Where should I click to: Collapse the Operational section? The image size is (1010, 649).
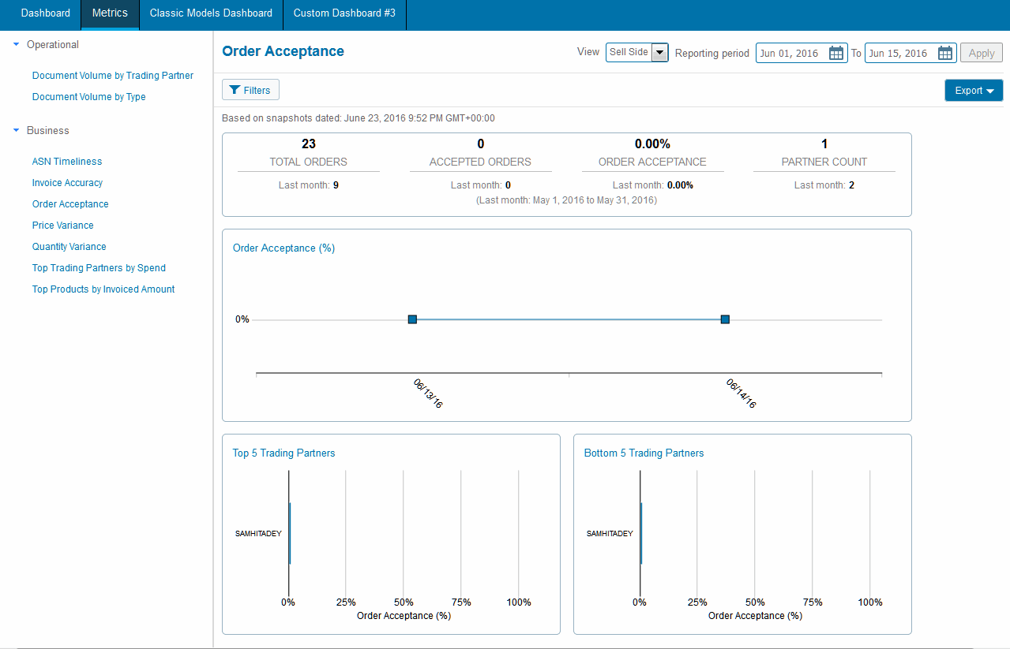(x=17, y=45)
